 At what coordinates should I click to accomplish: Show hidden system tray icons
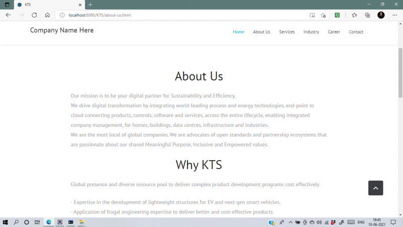click(291, 222)
